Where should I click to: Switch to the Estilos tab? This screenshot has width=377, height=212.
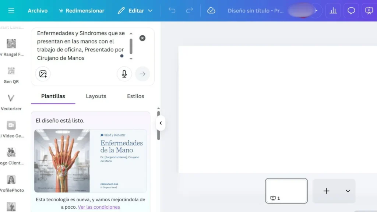(x=135, y=96)
